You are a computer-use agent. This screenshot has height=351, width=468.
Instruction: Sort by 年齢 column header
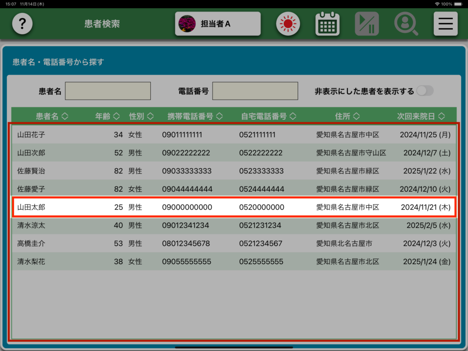(107, 117)
